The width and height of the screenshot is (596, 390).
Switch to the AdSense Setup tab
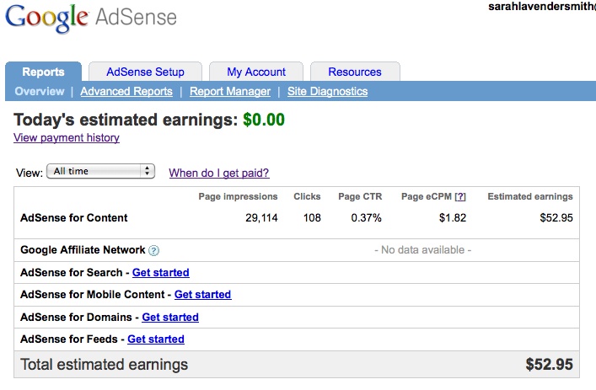click(145, 72)
